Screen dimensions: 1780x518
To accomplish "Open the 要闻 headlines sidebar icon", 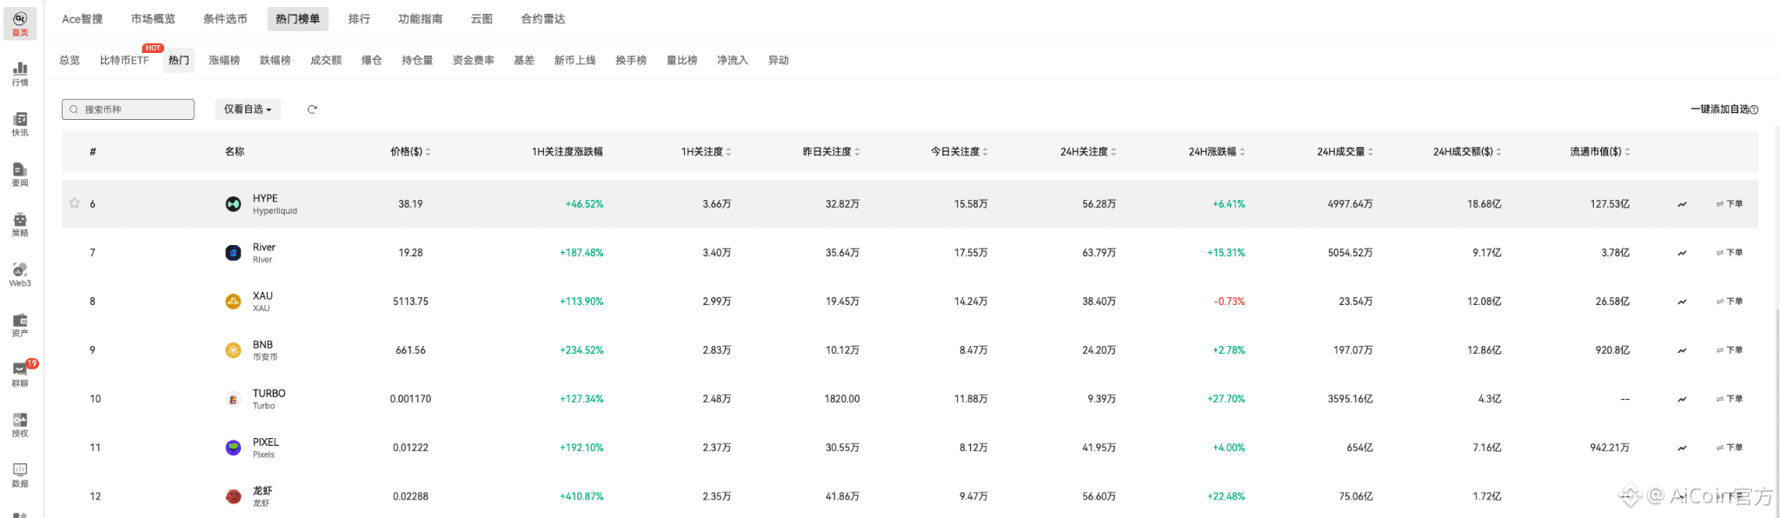I will click(x=20, y=174).
